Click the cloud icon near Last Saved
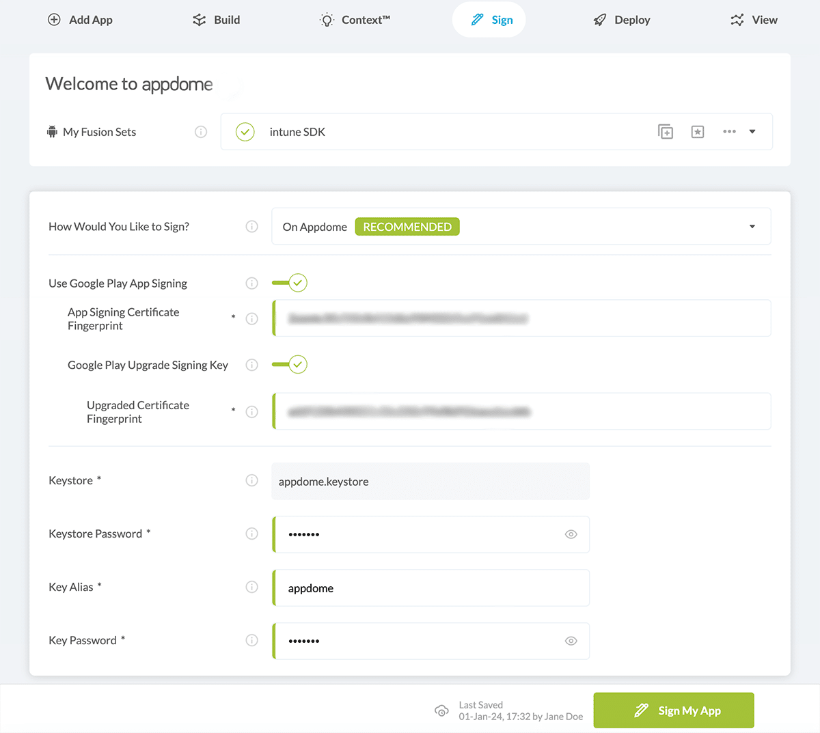 click(x=442, y=710)
